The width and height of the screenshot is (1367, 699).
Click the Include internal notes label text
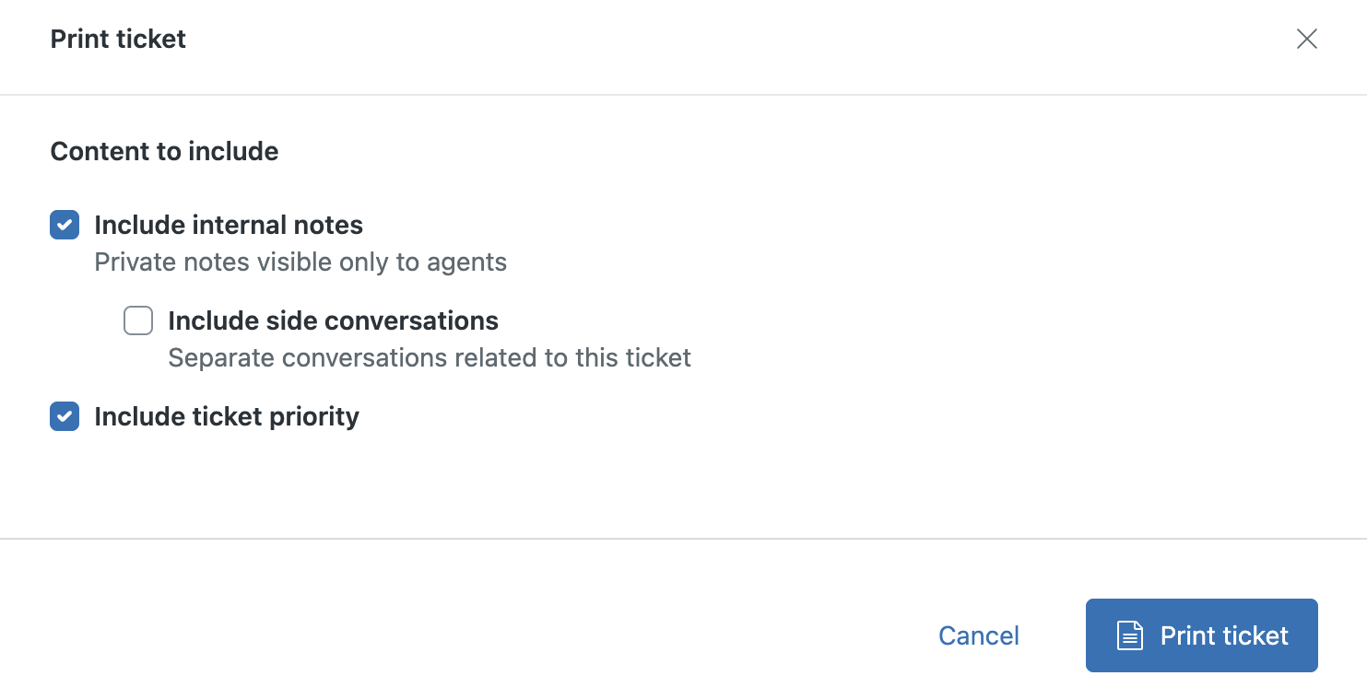click(229, 225)
